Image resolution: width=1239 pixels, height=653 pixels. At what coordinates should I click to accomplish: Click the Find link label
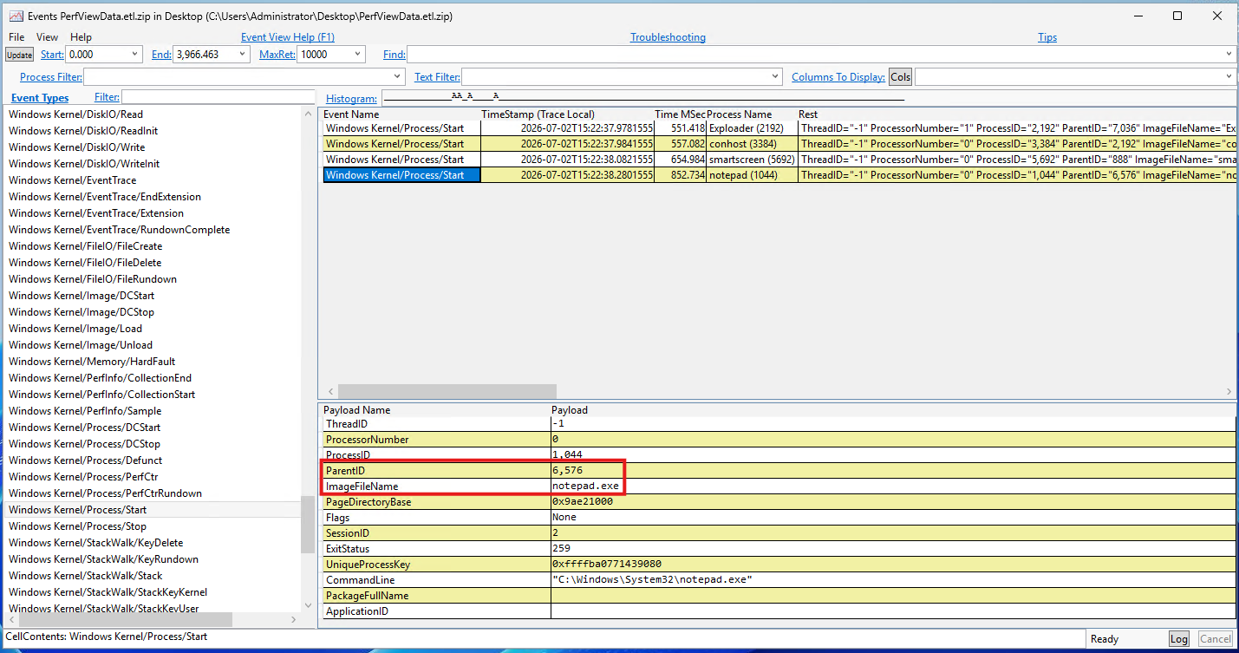[394, 55]
